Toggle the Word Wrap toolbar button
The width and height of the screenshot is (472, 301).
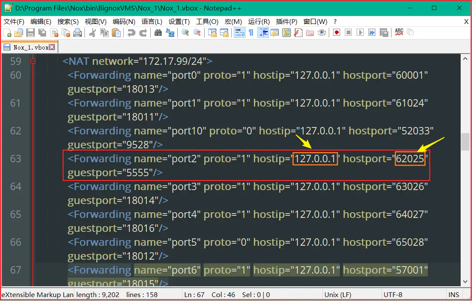[239, 33]
